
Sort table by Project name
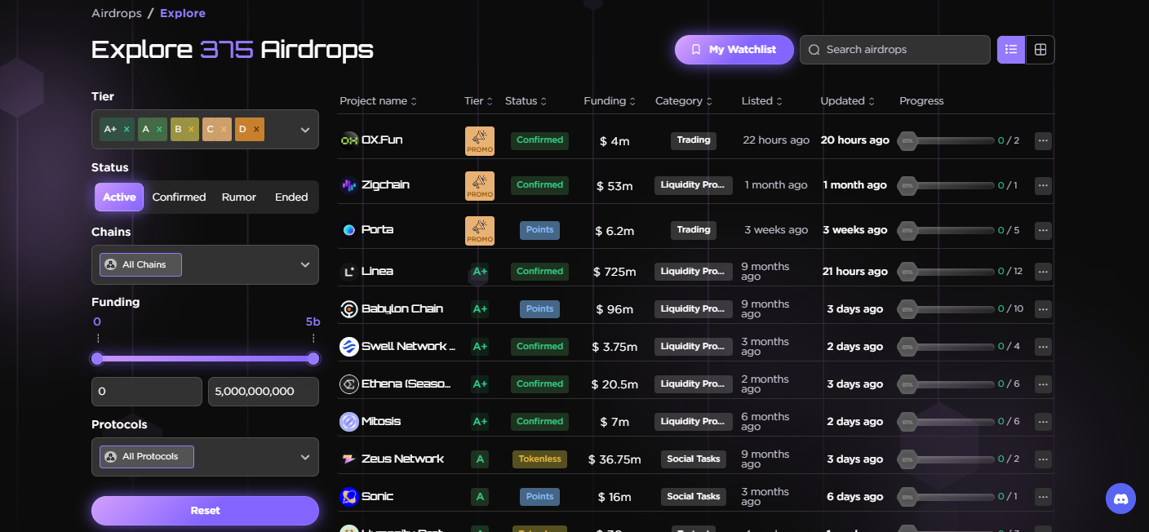point(379,101)
